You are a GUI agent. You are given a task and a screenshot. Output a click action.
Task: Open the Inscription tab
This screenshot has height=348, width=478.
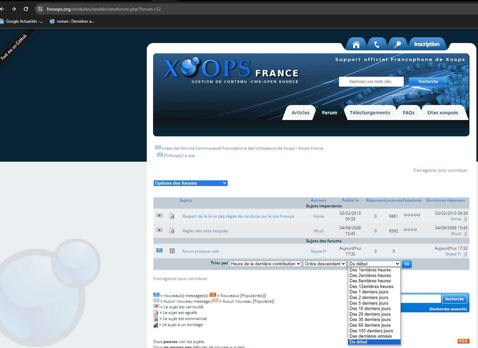pos(427,44)
